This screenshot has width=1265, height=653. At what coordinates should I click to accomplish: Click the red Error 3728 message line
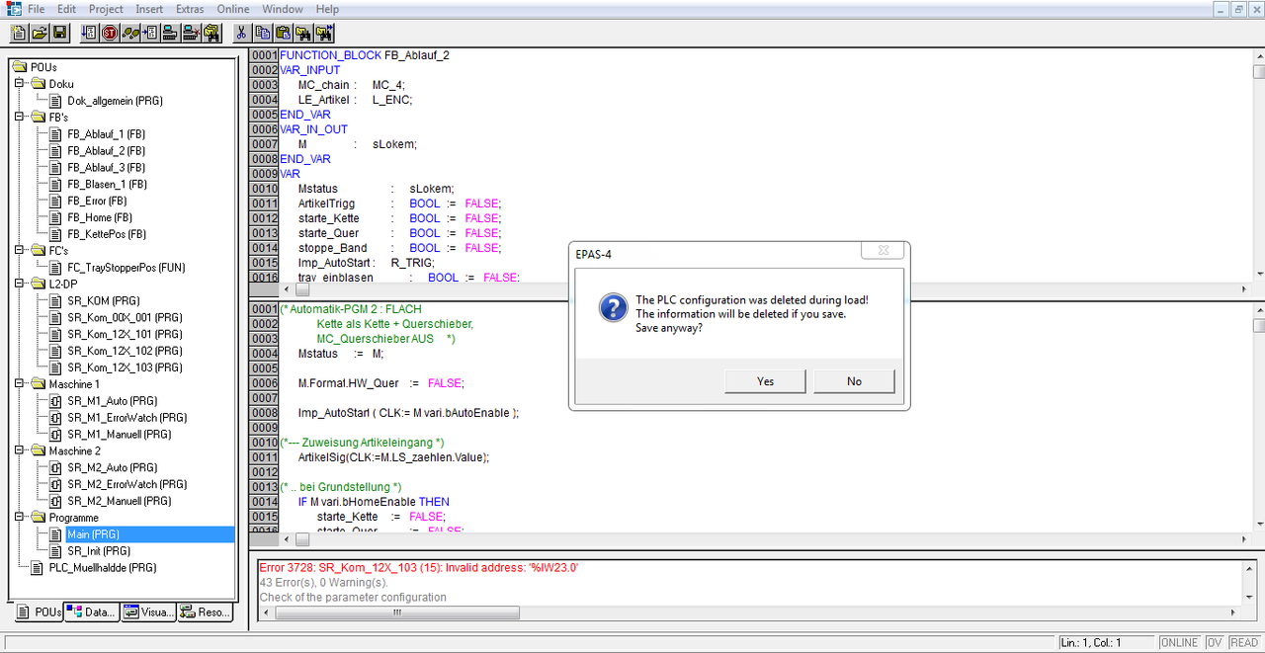[418, 568]
